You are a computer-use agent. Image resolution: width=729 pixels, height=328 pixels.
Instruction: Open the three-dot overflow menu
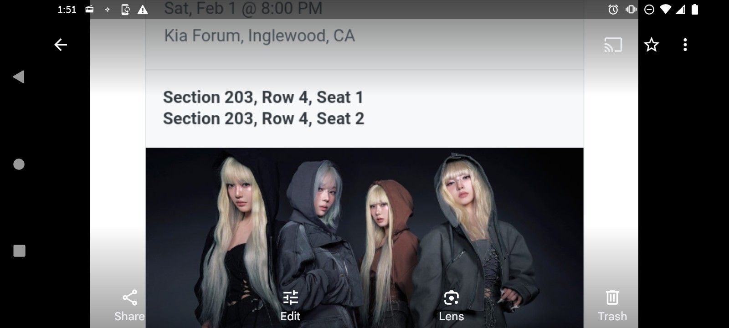coord(685,45)
